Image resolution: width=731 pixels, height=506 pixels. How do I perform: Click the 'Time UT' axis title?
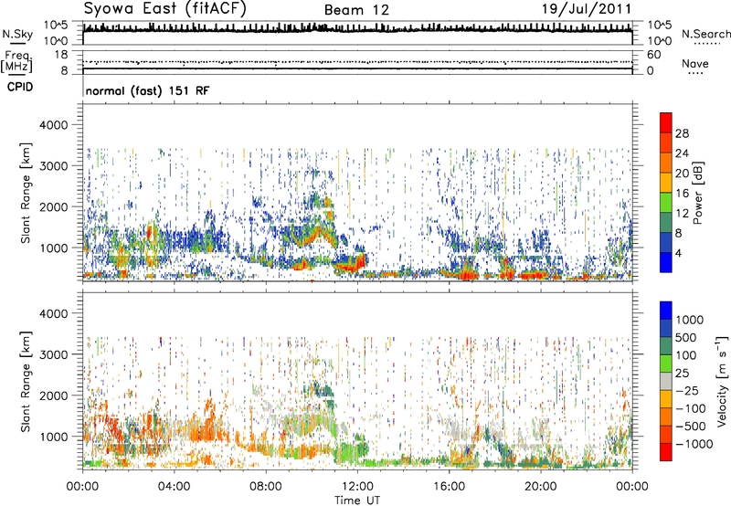(x=357, y=501)
